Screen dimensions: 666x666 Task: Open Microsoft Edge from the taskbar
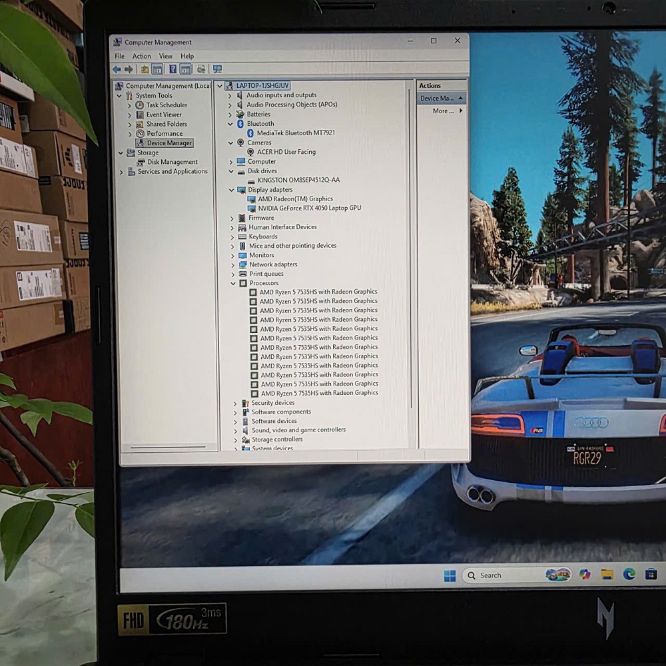coord(629,574)
